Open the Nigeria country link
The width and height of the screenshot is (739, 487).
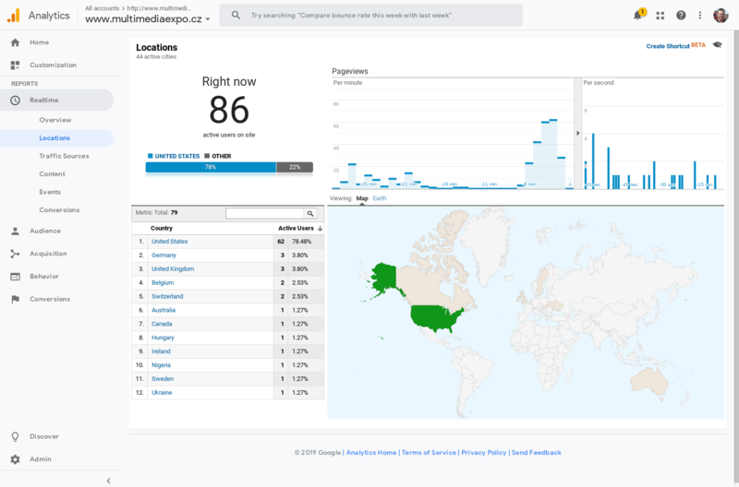point(161,365)
